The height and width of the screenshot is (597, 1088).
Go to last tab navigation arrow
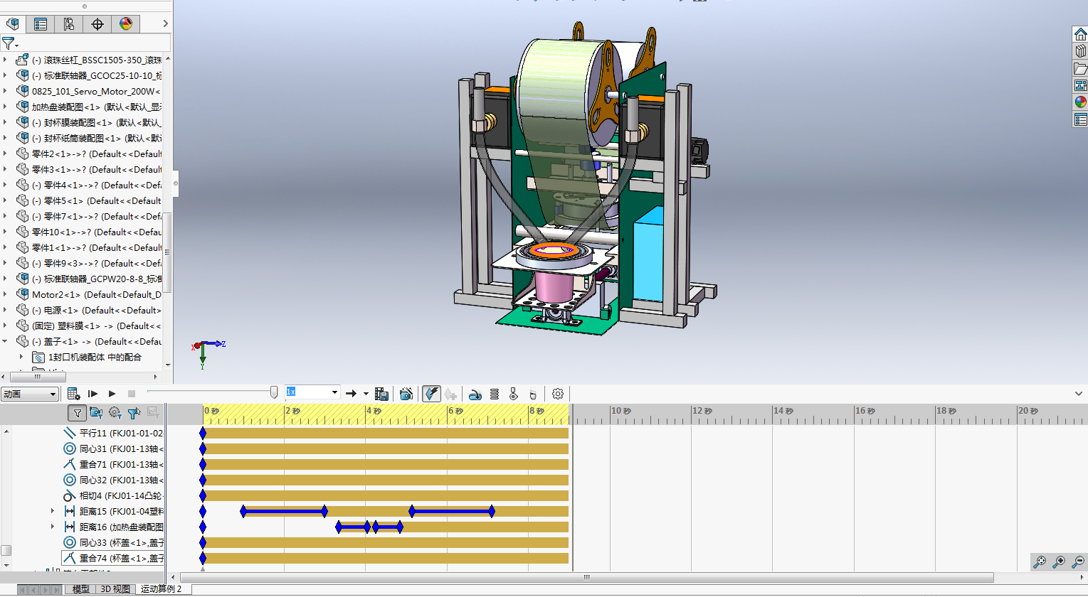pos(56,589)
